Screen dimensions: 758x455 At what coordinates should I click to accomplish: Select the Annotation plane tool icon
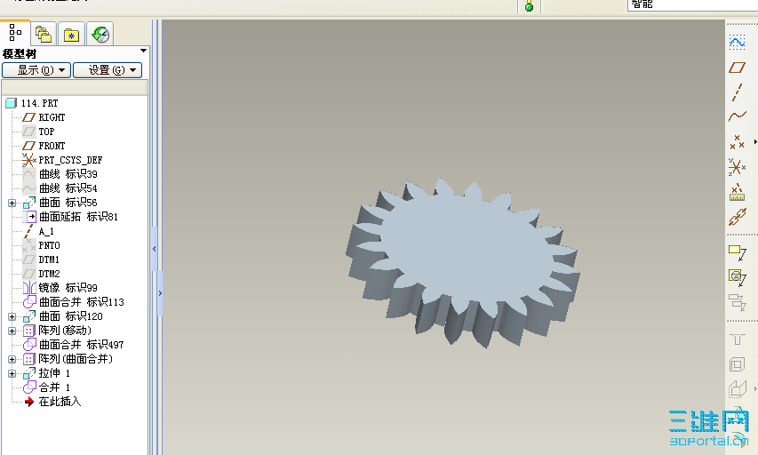[x=737, y=253]
